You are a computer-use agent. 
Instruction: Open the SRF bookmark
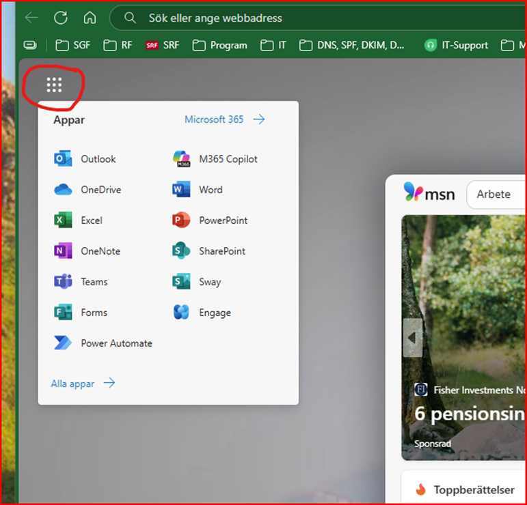[162, 45]
